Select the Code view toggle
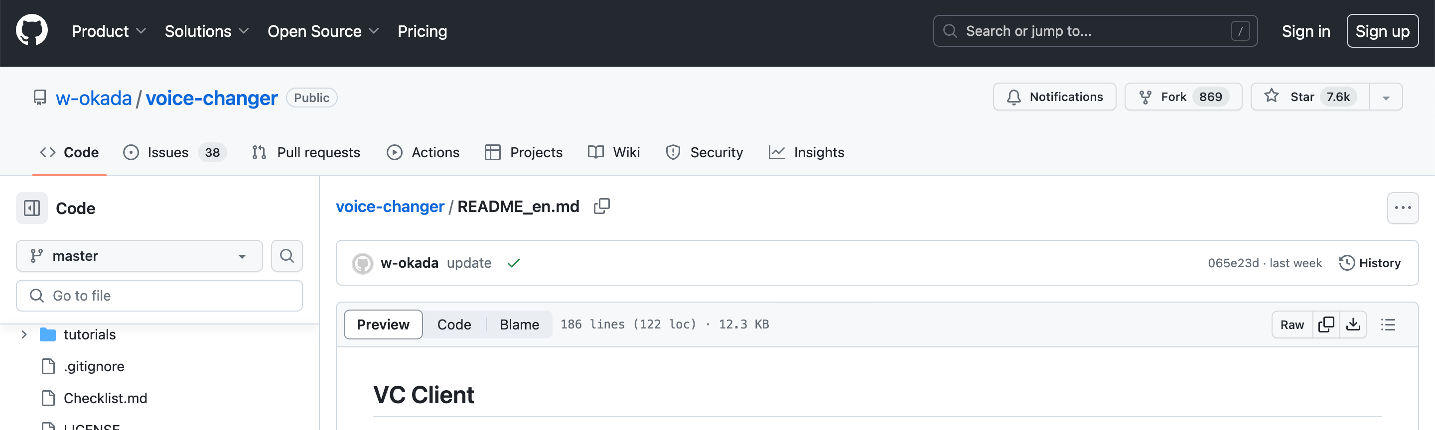 (454, 324)
